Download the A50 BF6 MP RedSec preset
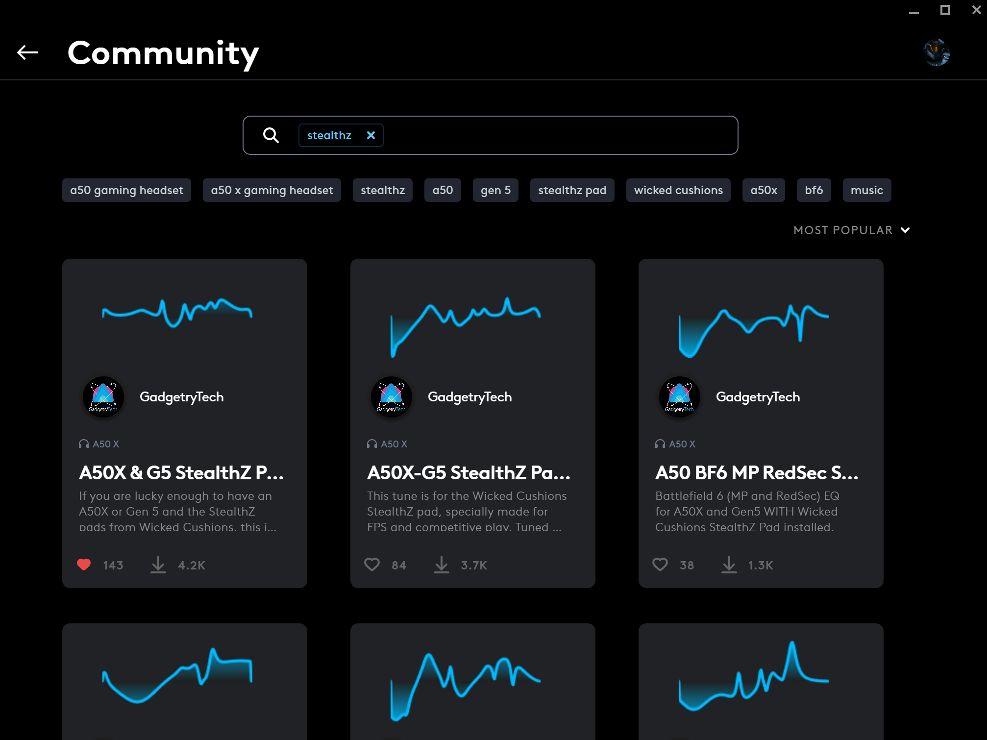This screenshot has width=987, height=740. pyautogui.click(x=729, y=565)
